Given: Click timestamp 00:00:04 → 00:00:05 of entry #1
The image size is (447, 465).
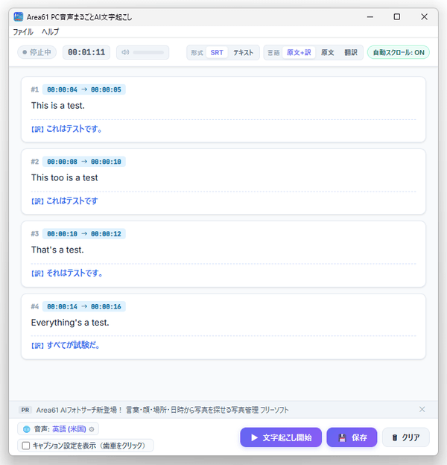Looking at the screenshot, I should pyautogui.click(x=84, y=89).
